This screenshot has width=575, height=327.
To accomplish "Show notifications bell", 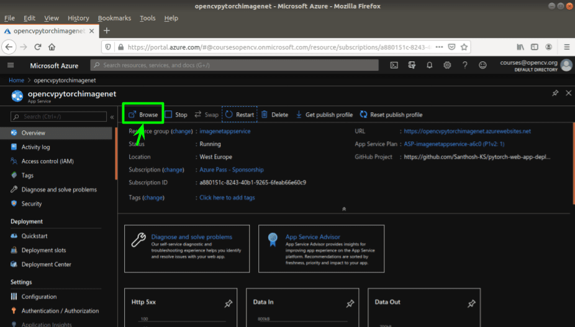I will pos(430,65).
